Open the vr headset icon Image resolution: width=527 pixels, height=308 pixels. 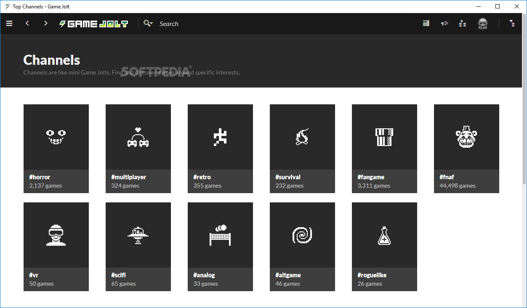[x=56, y=235]
